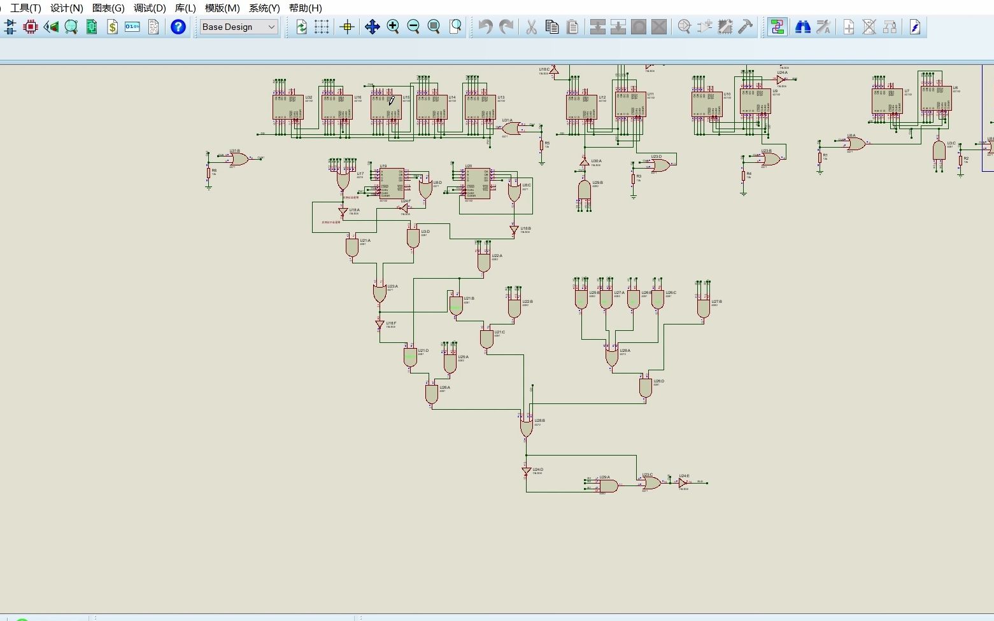Center view with the blue pan arrows icon

click(x=373, y=27)
